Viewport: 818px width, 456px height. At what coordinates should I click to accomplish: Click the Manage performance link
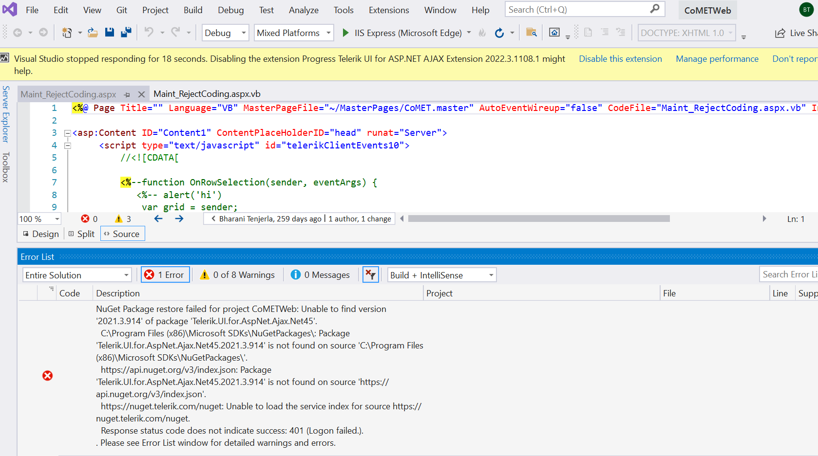[717, 59]
